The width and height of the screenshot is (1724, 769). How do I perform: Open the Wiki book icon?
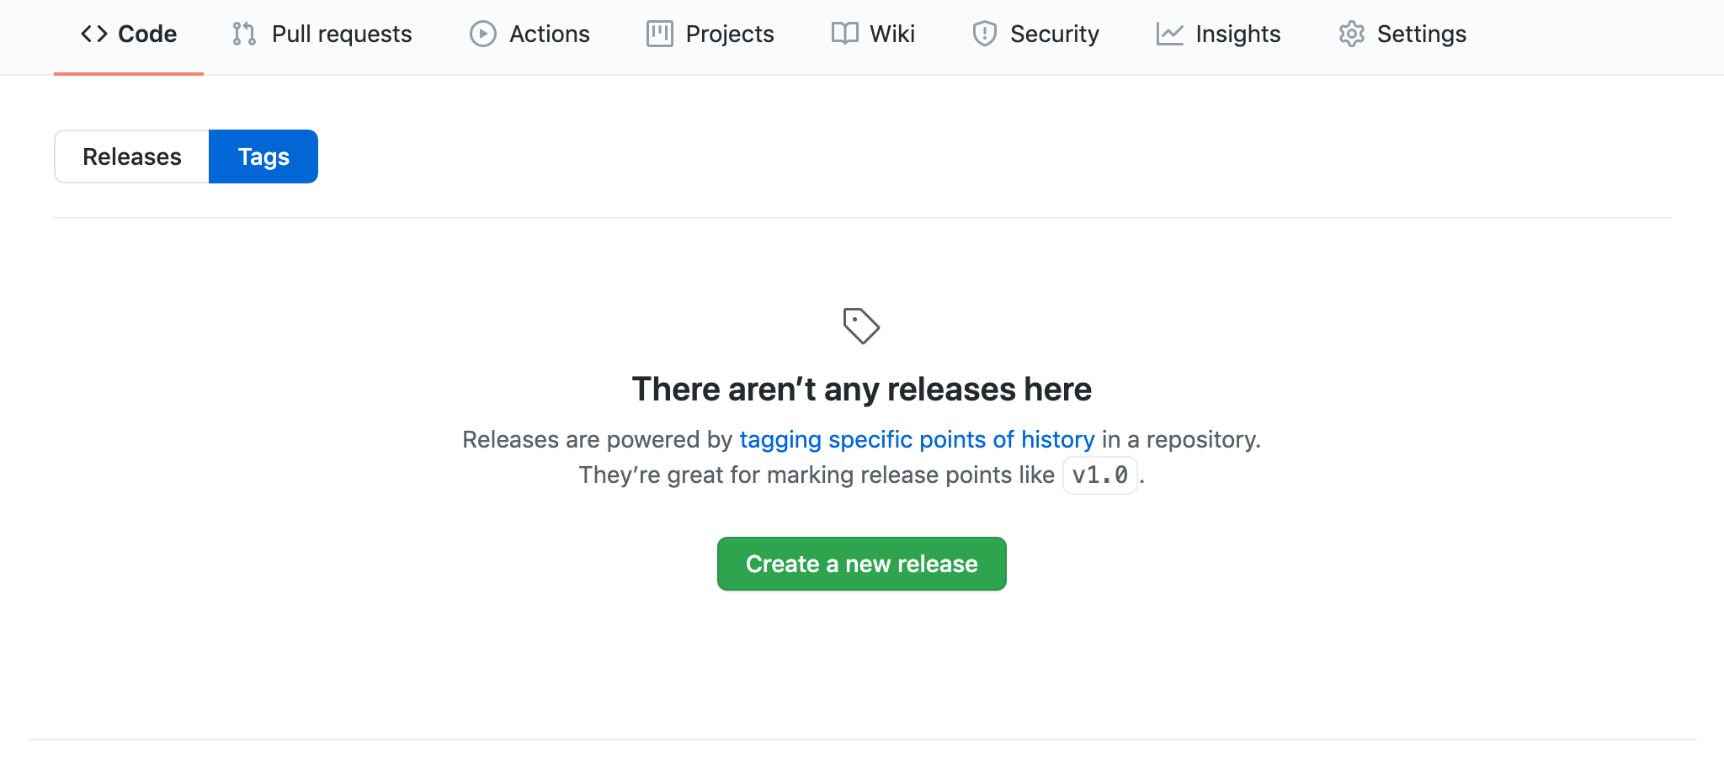pos(846,34)
